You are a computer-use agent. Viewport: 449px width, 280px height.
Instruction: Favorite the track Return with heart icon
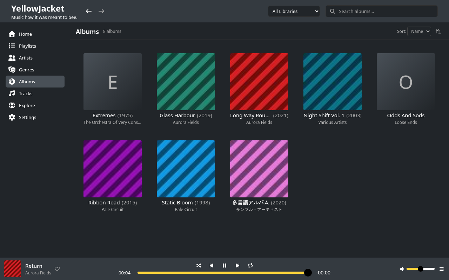[x=57, y=269]
